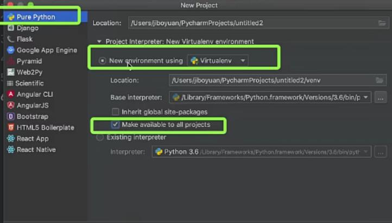Screen dimensions: 392x223
Task: Click the React App icon
Action: [x=11, y=139]
